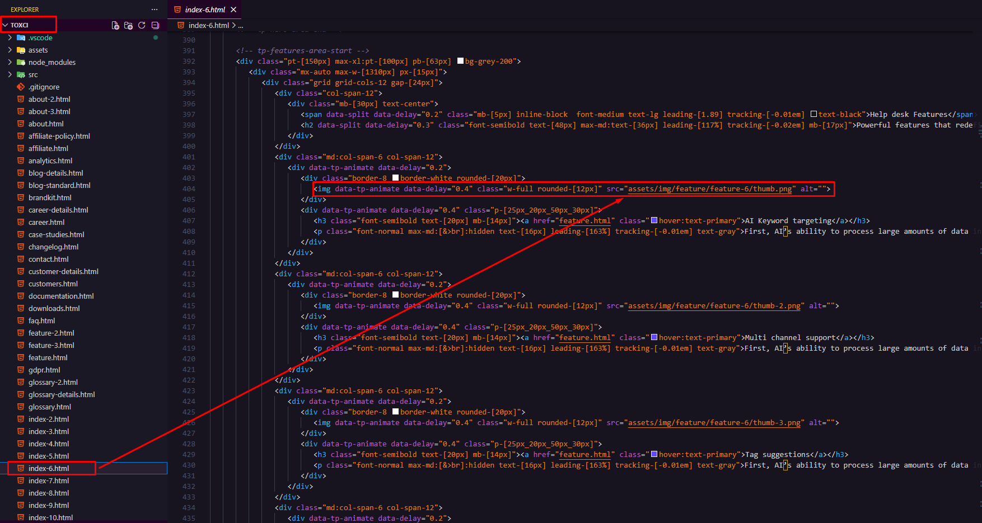Image resolution: width=982 pixels, height=523 pixels.
Task: Refresh the Explorer file tree
Action: pos(142,25)
